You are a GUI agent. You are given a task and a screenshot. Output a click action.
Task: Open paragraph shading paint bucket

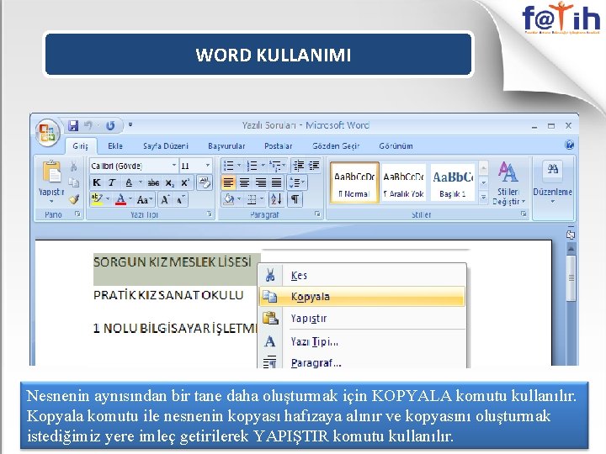pos(229,199)
